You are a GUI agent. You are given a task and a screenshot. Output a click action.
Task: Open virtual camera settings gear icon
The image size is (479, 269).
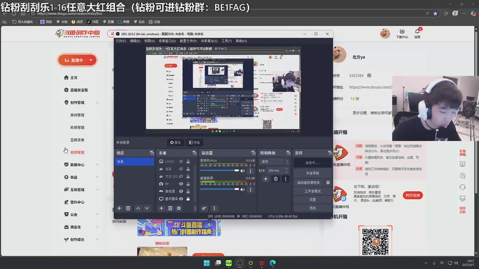point(328,183)
